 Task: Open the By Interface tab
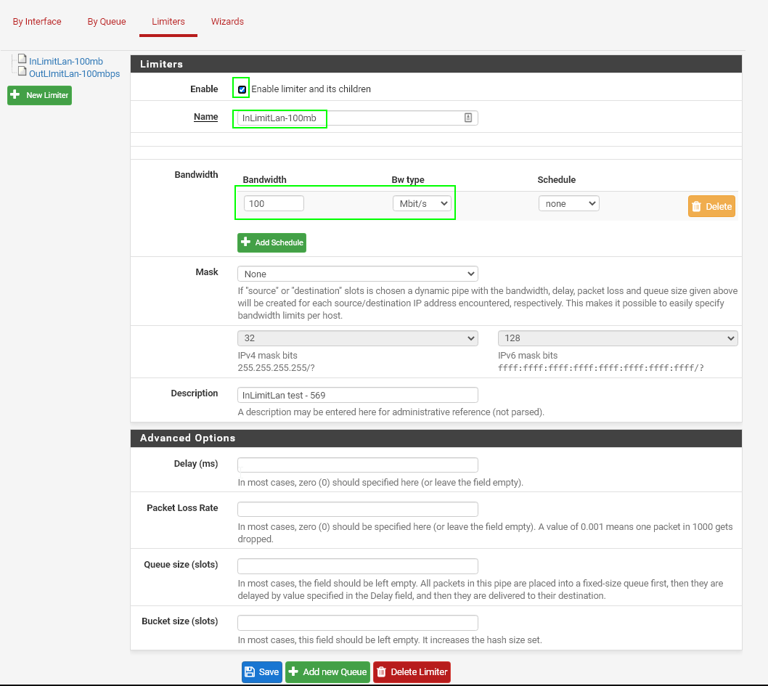click(37, 22)
